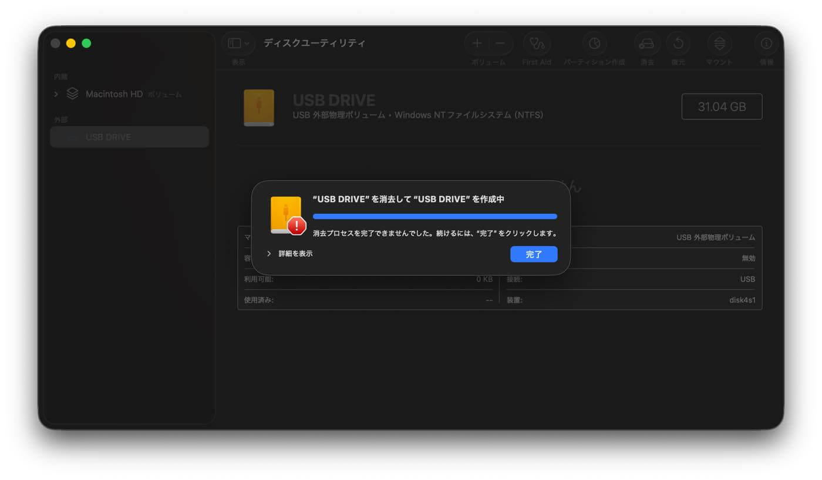Click the USB DRIVE header volume icon
This screenshot has height=480, width=822.
[258, 108]
